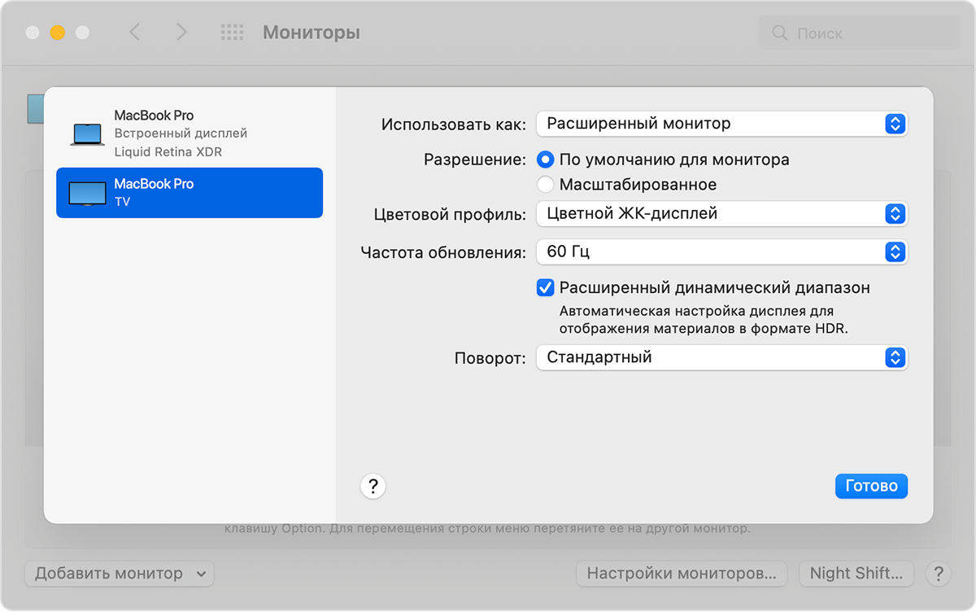
Task: Select "По умолчанию для монитора" resolution option
Action: [x=546, y=160]
